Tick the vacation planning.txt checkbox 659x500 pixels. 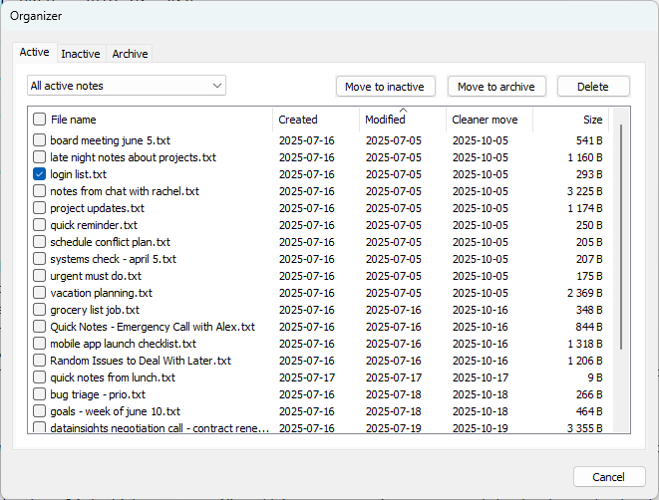(x=39, y=293)
